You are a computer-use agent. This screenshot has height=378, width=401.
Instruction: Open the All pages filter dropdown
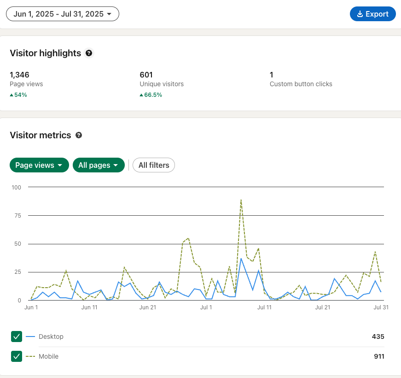[x=99, y=165]
